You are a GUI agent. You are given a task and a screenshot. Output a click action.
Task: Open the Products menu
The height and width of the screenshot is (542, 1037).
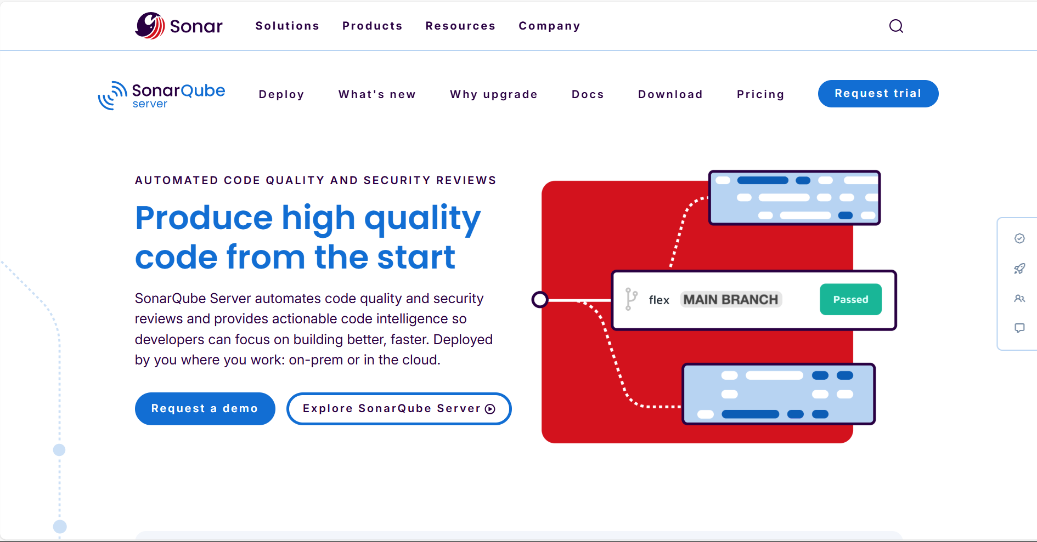click(372, 26)
